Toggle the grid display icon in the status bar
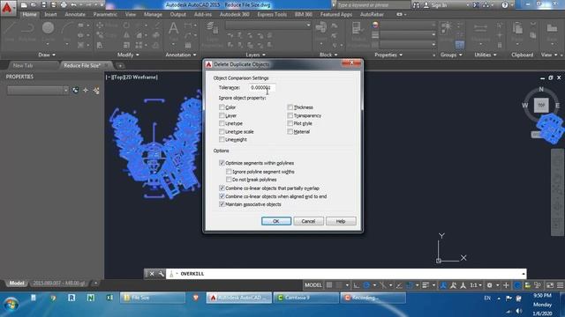The image size is (565, 317). [329, 285]
